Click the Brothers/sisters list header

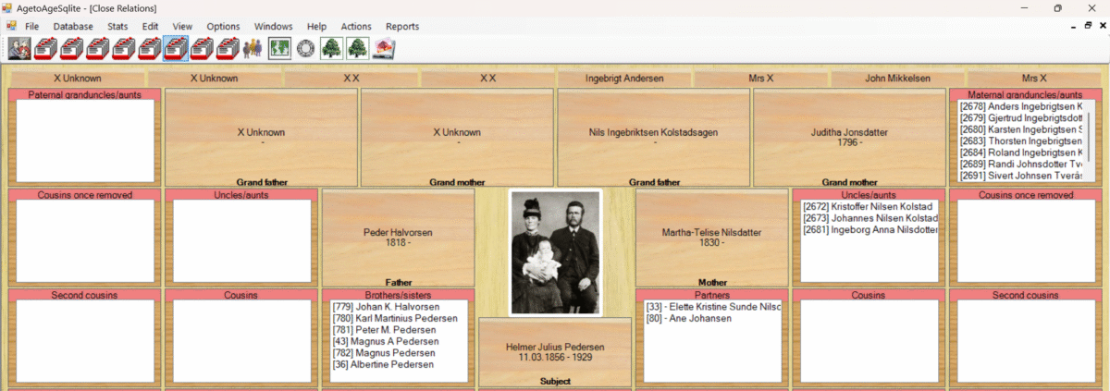[x=398, y=295]
